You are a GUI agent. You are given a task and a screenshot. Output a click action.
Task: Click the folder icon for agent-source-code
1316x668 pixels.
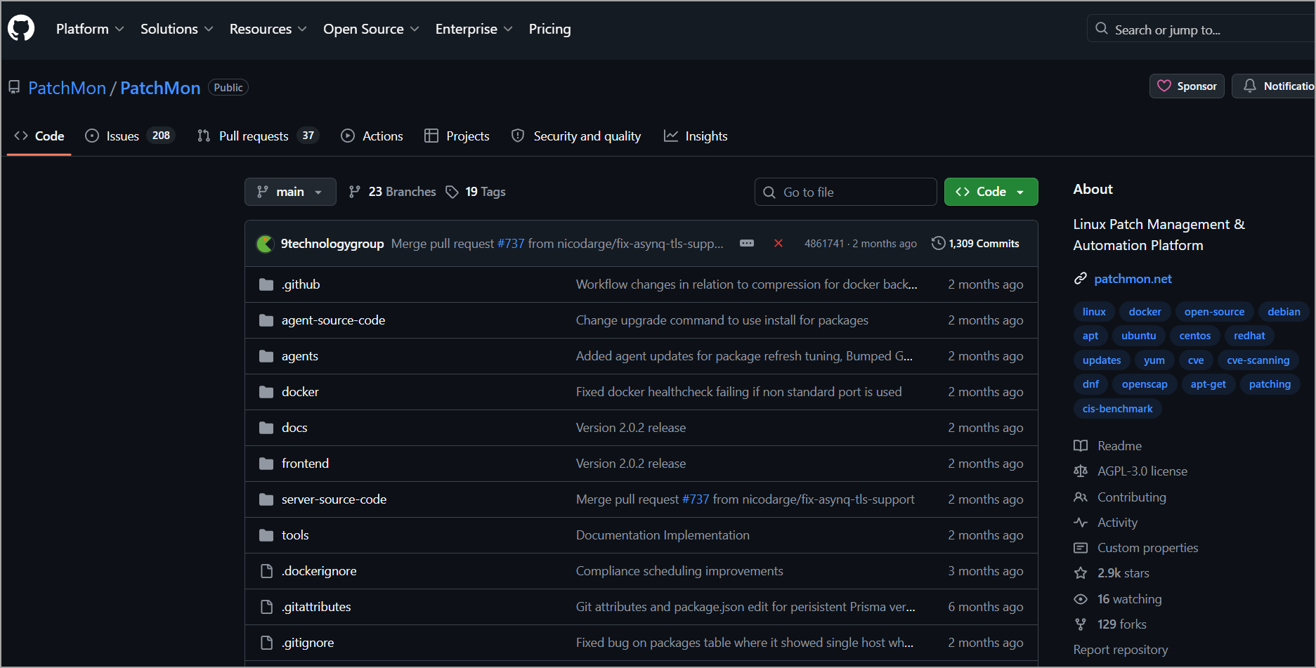266,320
